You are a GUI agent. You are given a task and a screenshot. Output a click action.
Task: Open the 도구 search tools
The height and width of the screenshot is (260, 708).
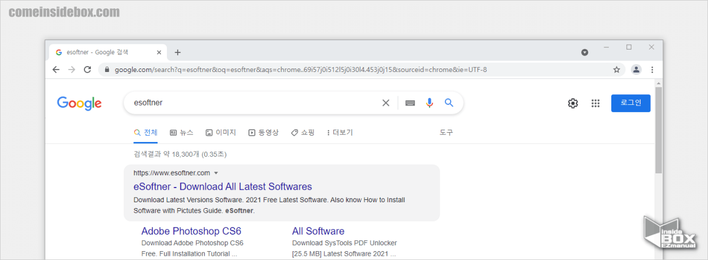[x=447, y=133]
